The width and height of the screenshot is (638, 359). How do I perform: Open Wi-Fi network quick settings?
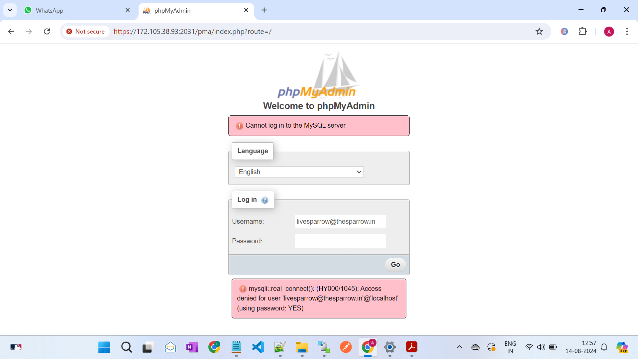[529, 347]
